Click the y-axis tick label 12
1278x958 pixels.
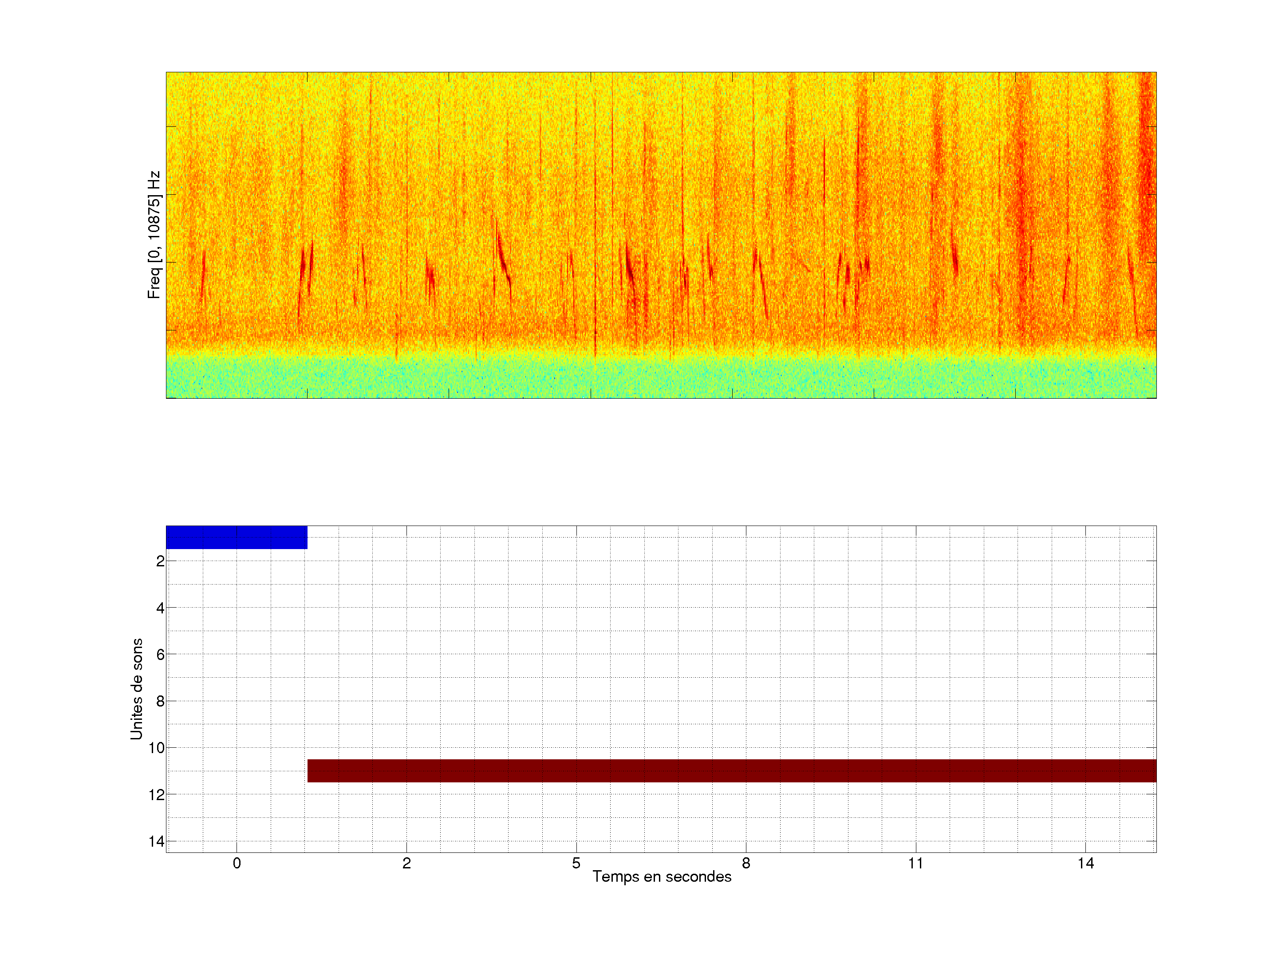coord(157,795)
